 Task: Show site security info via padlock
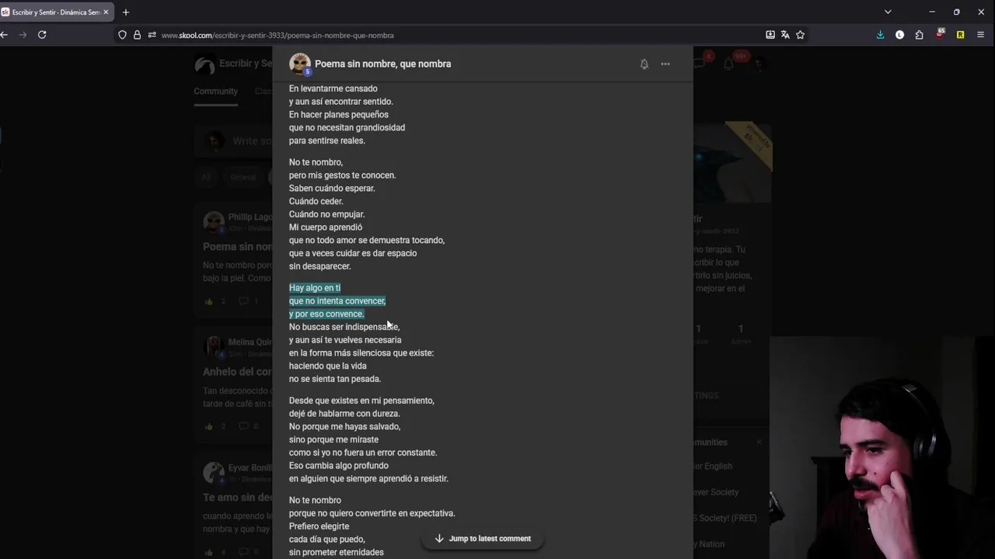coord(137,35)
